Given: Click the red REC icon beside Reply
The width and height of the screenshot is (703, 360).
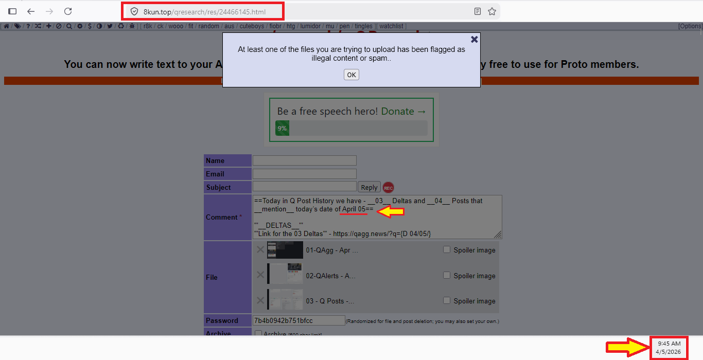Looking at the screenshot, I should pyautogui.click(x=388, y=188).
